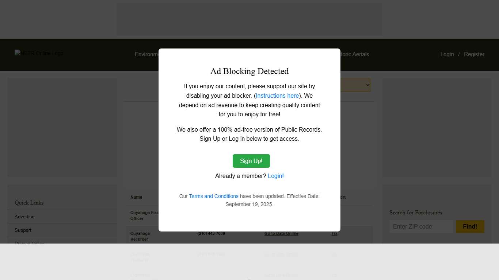The width and height of the screenshot is (499, 280).
Task: Open the Login! link in the dialog
Action: click(276, 176)
